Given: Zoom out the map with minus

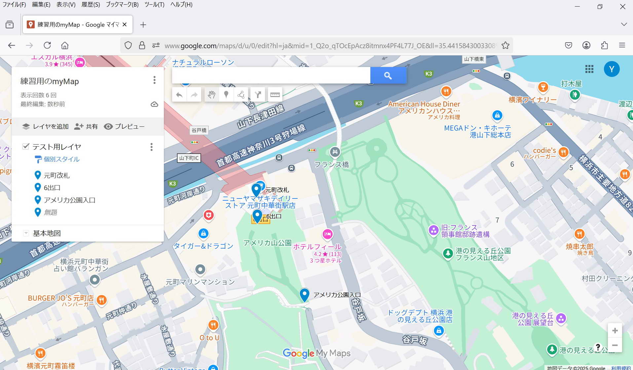Looking at the screenshot, I should pos(615,345).
